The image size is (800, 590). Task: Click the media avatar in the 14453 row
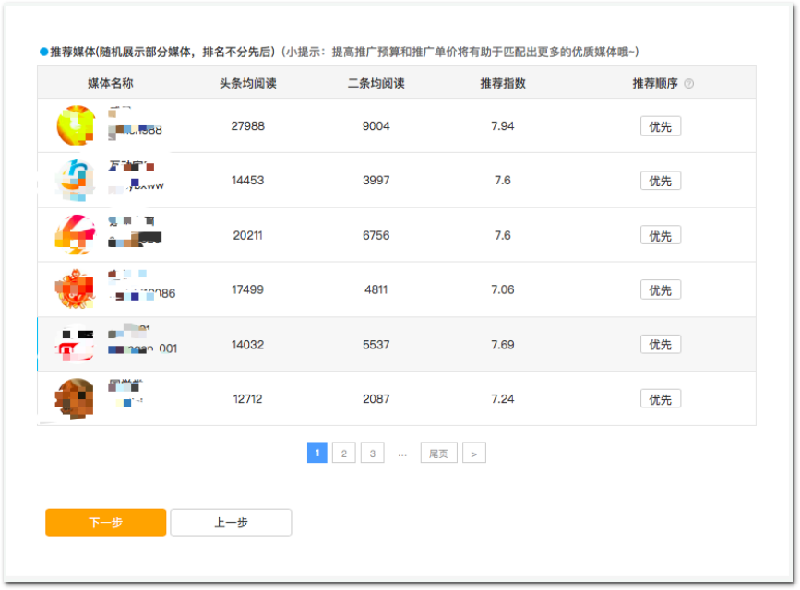click(x=76, y=180)
